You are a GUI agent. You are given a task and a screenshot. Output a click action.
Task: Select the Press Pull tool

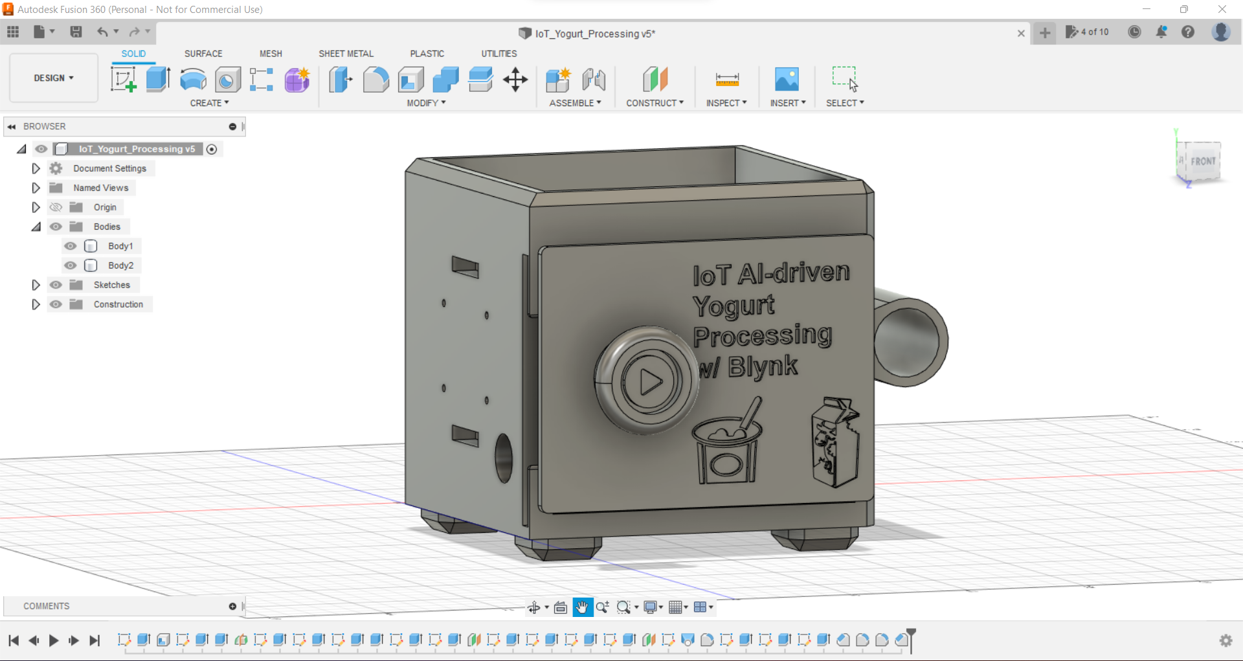(341, 80)
